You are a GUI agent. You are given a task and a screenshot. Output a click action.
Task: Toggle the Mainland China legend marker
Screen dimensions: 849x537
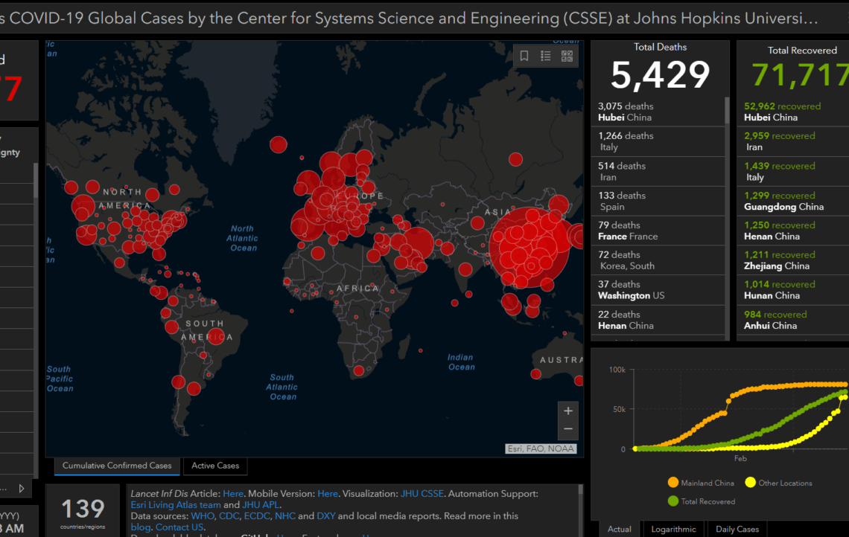[673, 483]
